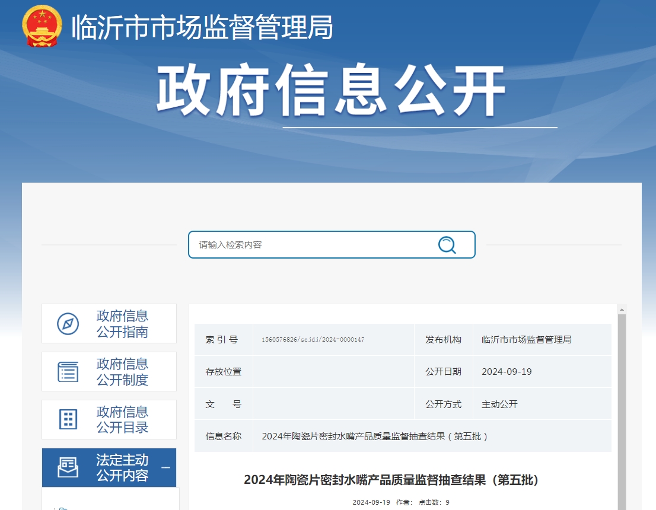Open the 政府信息公开制度 text label
This screenshot has height=510, width=656.
point(122,372)
